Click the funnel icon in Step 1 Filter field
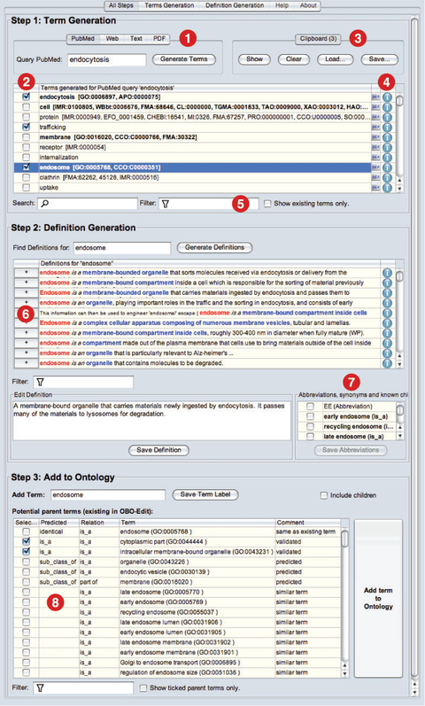Image resolution: width=425 pixels, height=706 pixels. (x=166, y=204)
